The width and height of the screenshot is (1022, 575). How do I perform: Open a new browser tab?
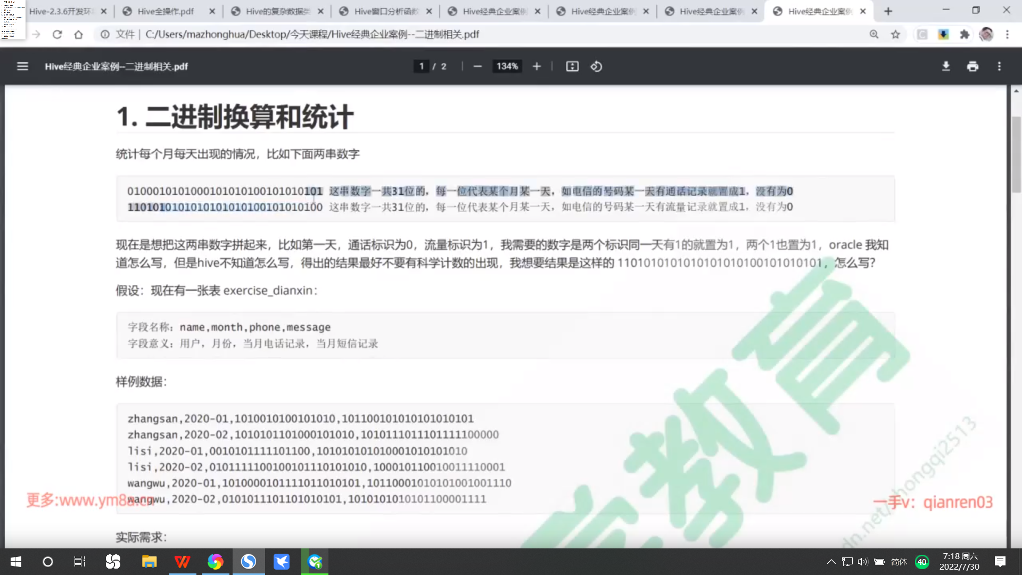click(x=888, y=11)
